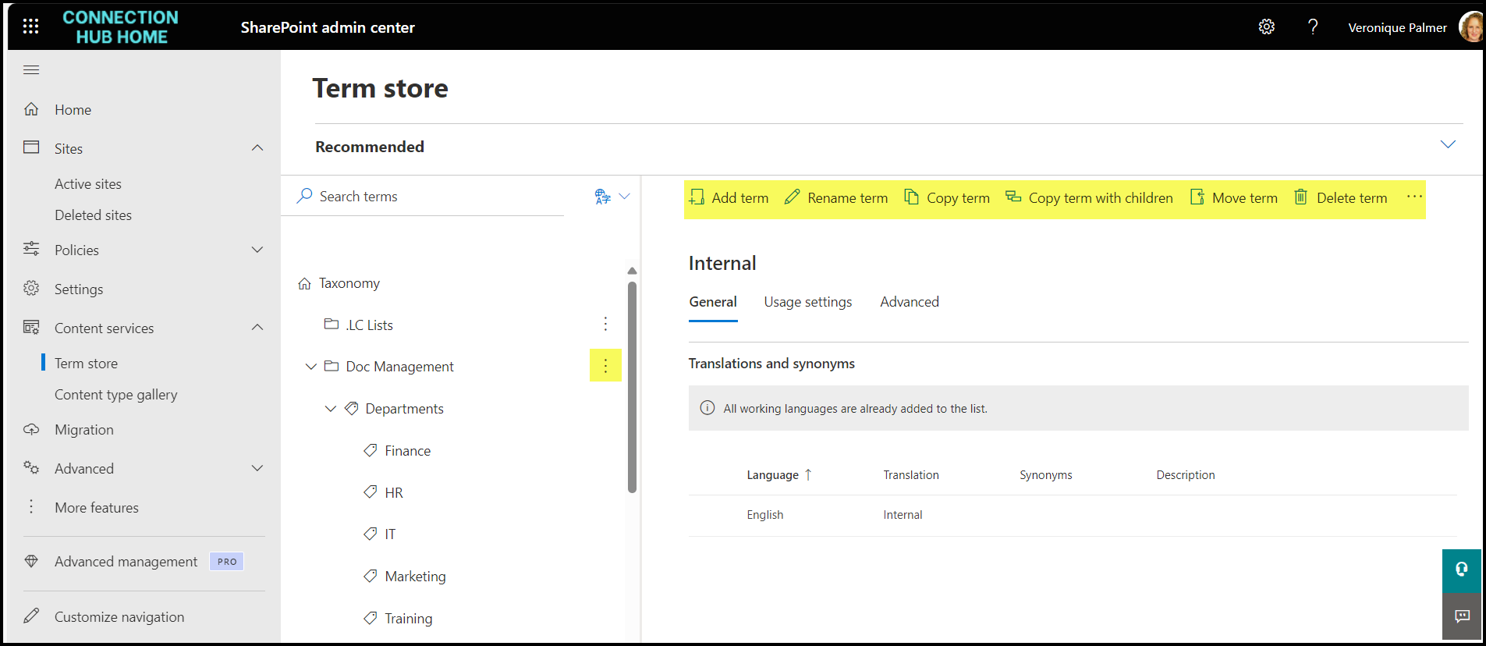Open the .LC Lists more options ellipsis
Image resolution: width=1486 pixels, height=646 pixels.
coord(605,324)
